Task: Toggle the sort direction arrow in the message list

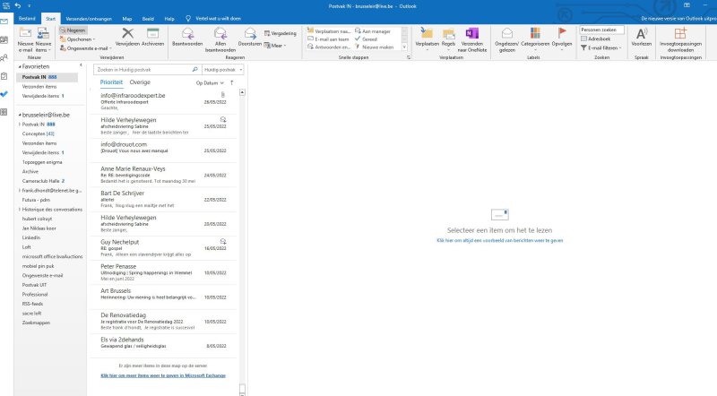Action: click(231, 82)
